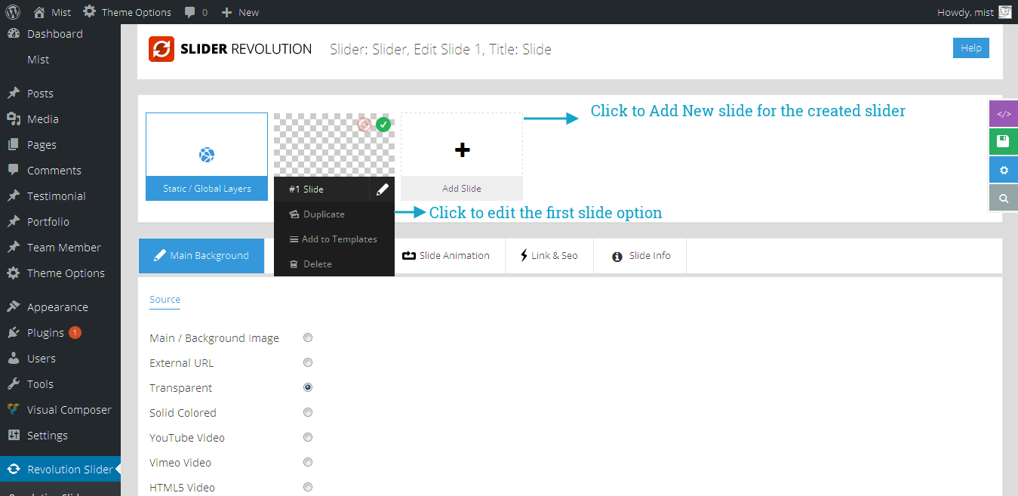Viewport: 1018px width, 496px height.
Task: Click the purple code editor icon
Action: pyautogui.click(x=1003, y=114)
